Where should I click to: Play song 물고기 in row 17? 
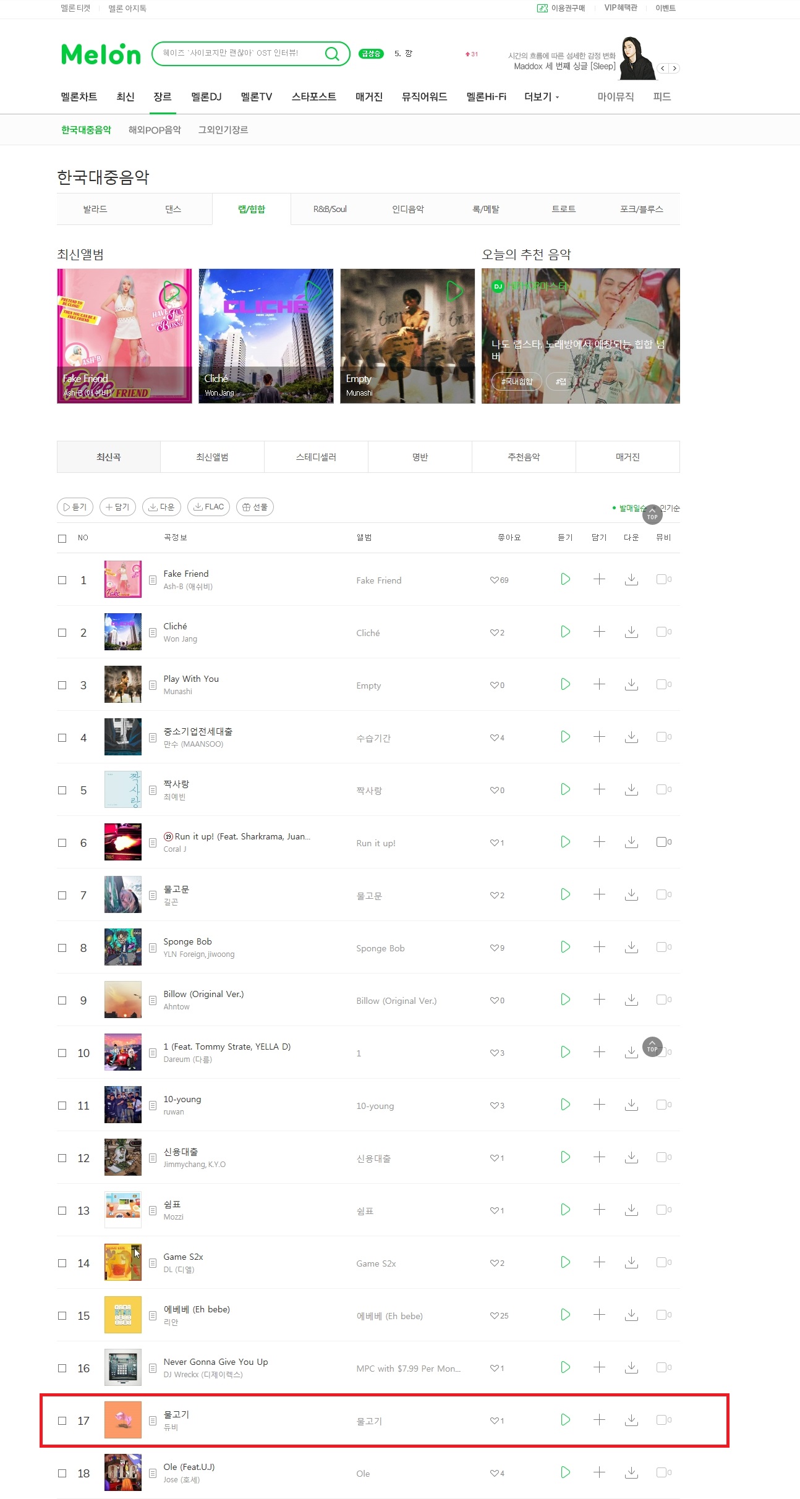[565, 1420]
